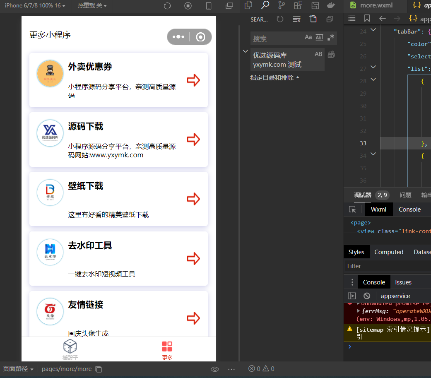The image size is (431, 378).
Task: Toggle the phone device preview icon
Action: 209,6
